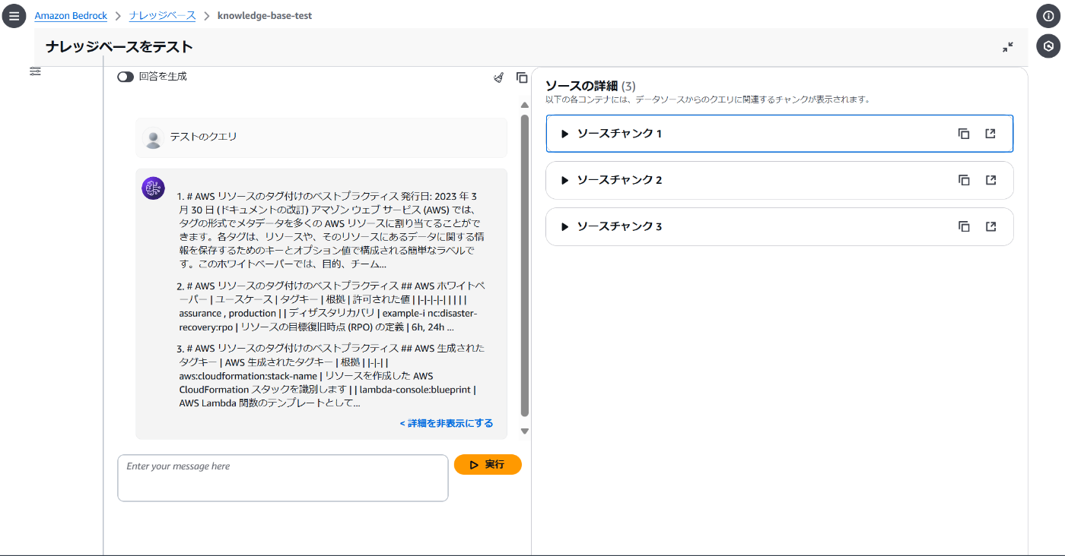The height and width of the screenshot is (556, 1065).
Task: Open the hamburger navigation menu
Action: point(14,15)
